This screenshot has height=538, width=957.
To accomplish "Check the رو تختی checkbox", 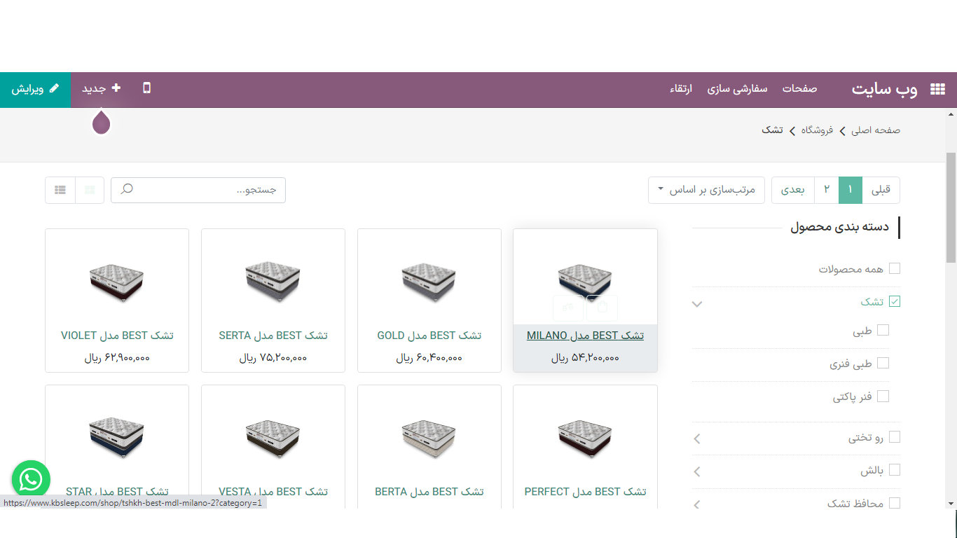I will point(895,437).
